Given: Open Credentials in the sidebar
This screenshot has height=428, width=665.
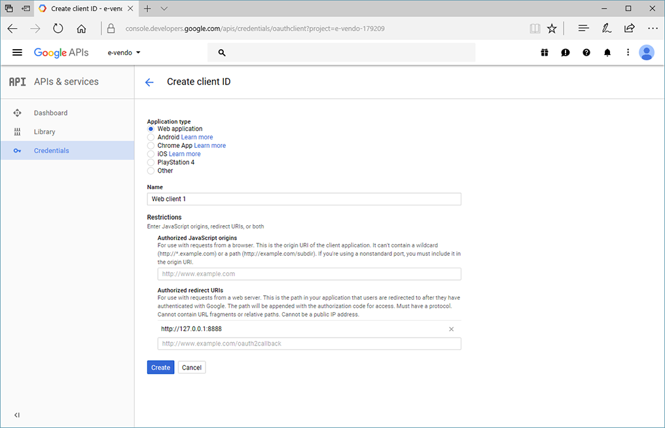Looking at the screenshot, I should click(x=68, y=151).
